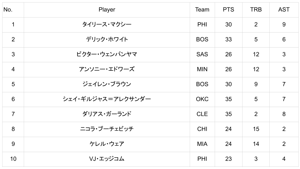Click the TRB column header
The image size is (300, 169).
(256, 10)
